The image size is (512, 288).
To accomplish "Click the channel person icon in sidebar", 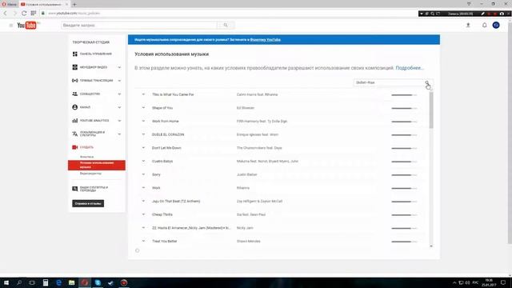I will coord(74,107).
